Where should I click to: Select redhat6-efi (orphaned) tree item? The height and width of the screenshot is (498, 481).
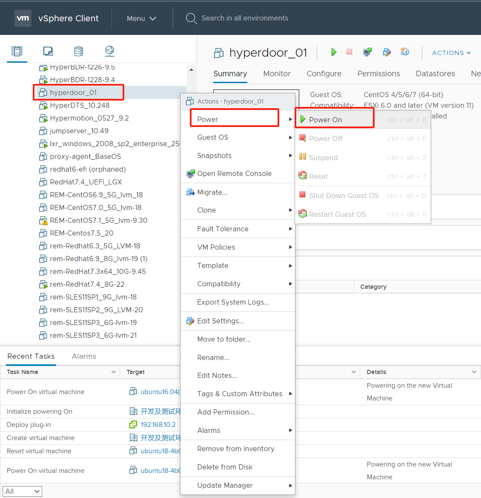pos(88,169)
